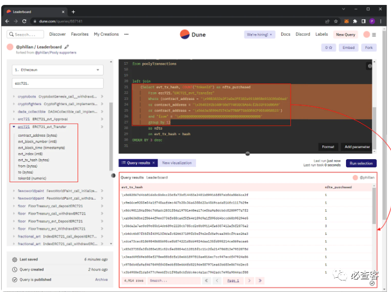Open the extensions puzzle icon

point(355,21)
